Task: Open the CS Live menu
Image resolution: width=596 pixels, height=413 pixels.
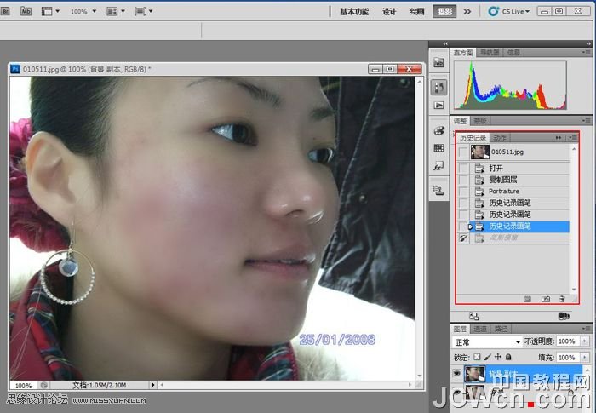Action: pyautogui.click(x=508, y=11)
